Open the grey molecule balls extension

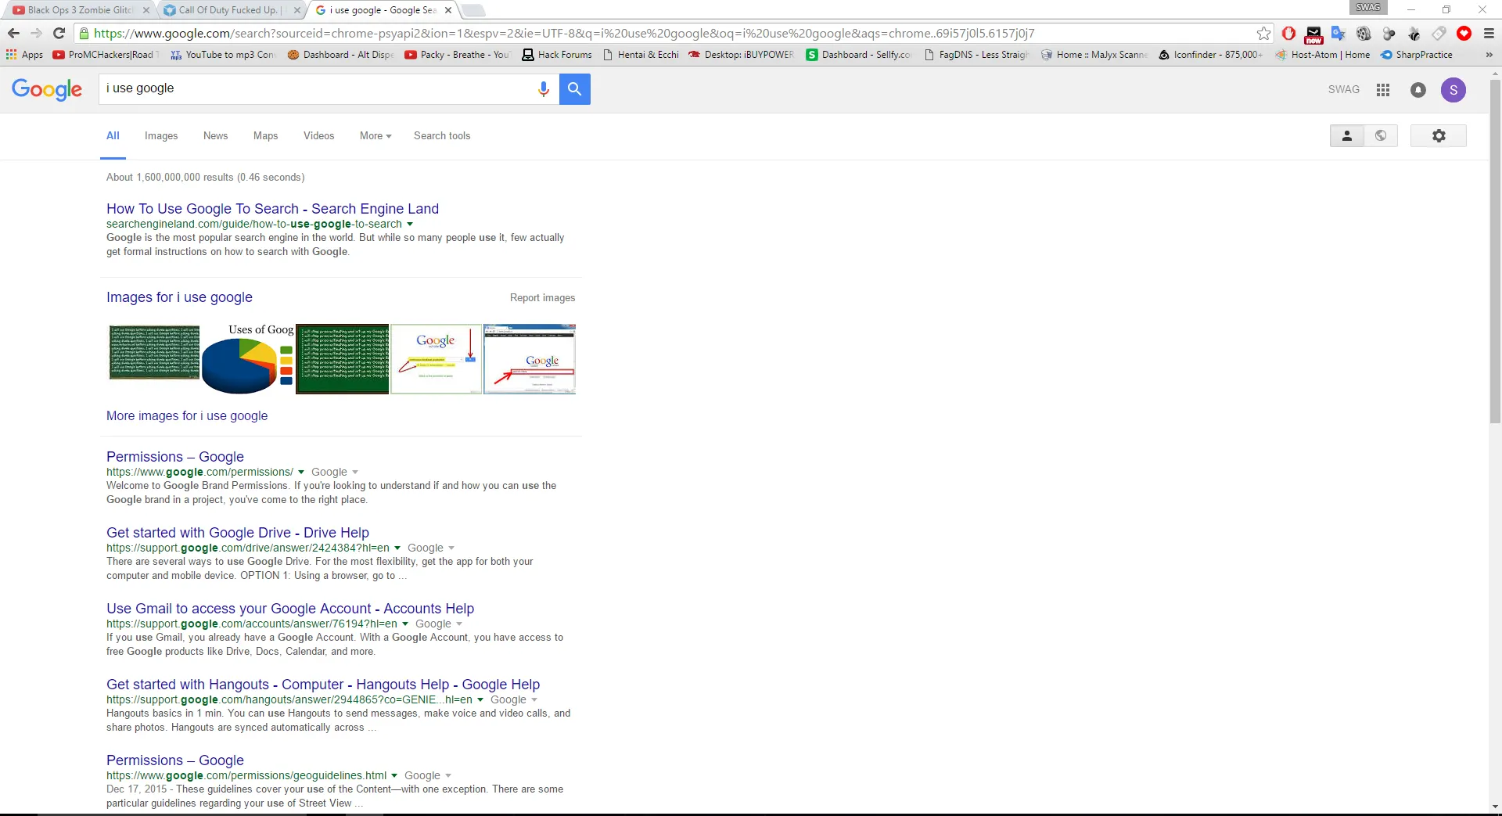click(x=1389, y=34)
